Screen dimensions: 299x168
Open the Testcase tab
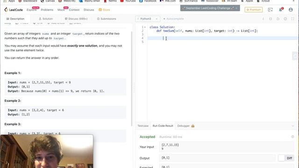(143, 126)
